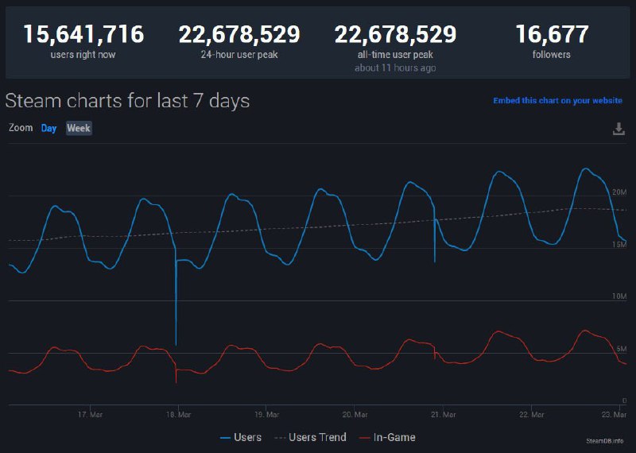Click the 22. Mar axis label
This screenshot has height=453, width=636.
click(531, 415)
